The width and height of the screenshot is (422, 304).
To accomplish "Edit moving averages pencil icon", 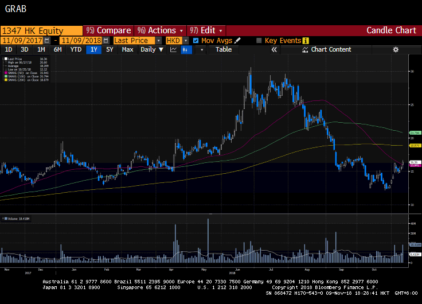I will pos(237,41).
